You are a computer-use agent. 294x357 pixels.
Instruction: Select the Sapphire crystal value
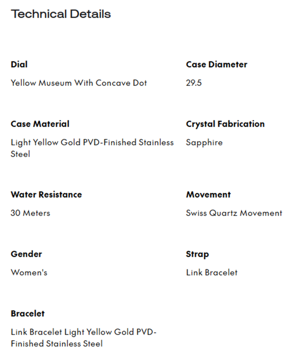tap(204, 142)
